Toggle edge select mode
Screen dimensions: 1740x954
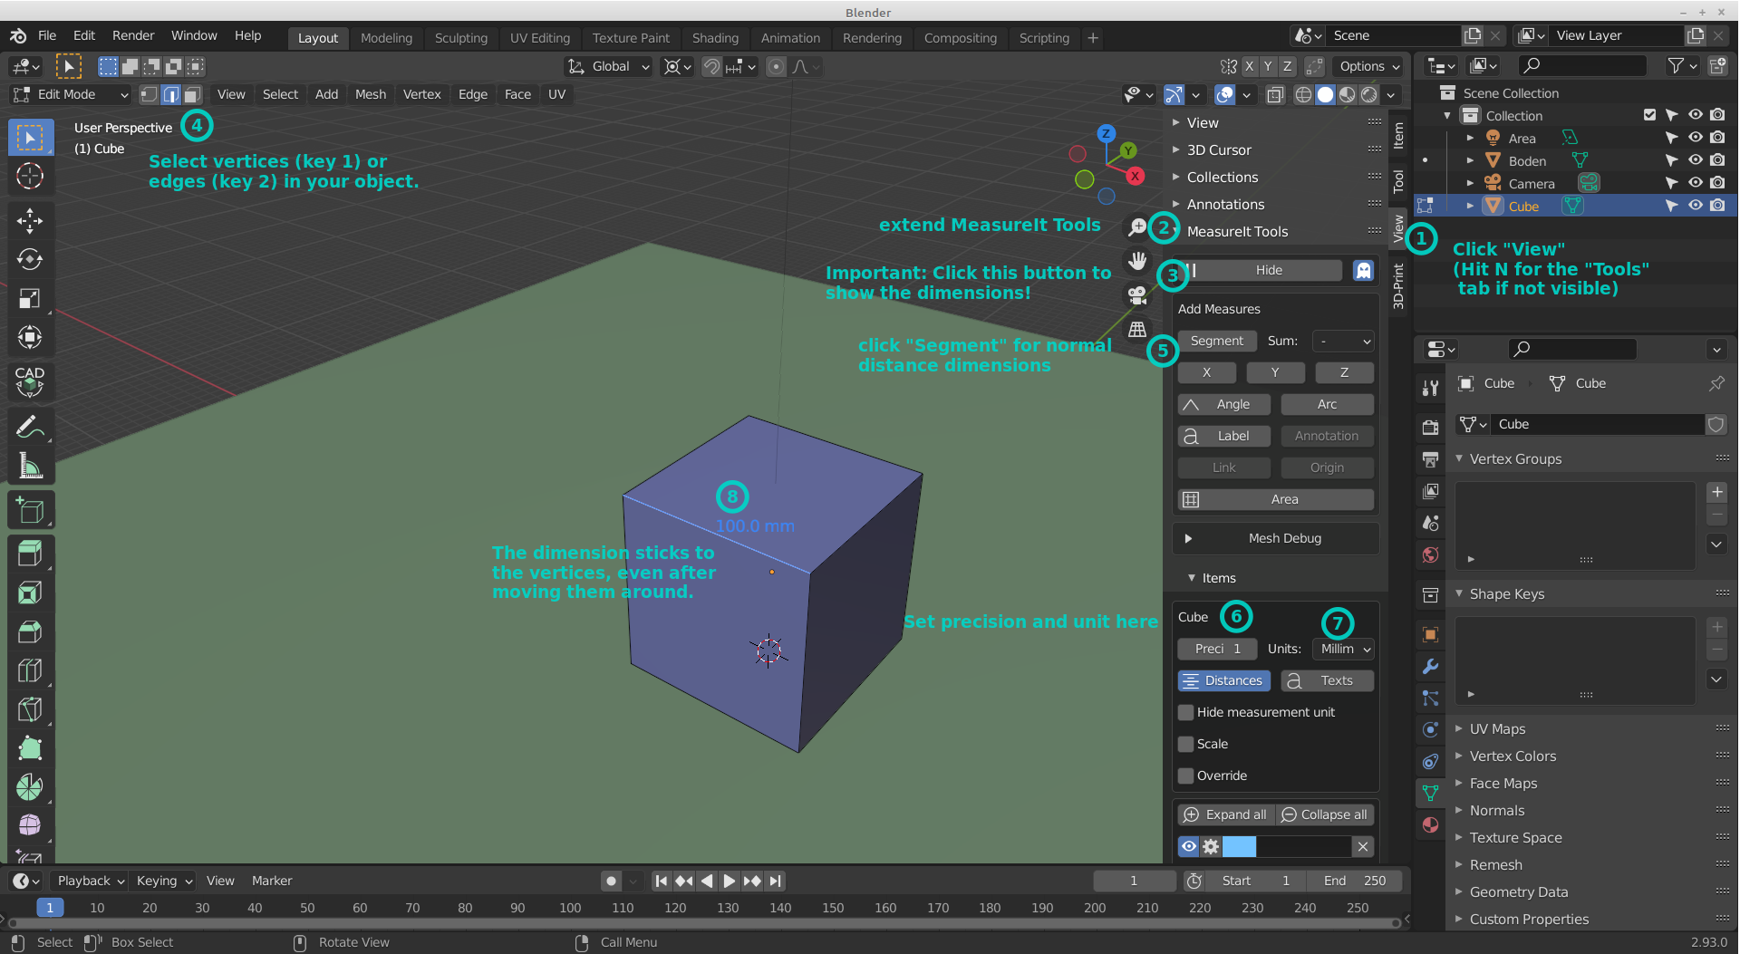(x=170, y=94)
